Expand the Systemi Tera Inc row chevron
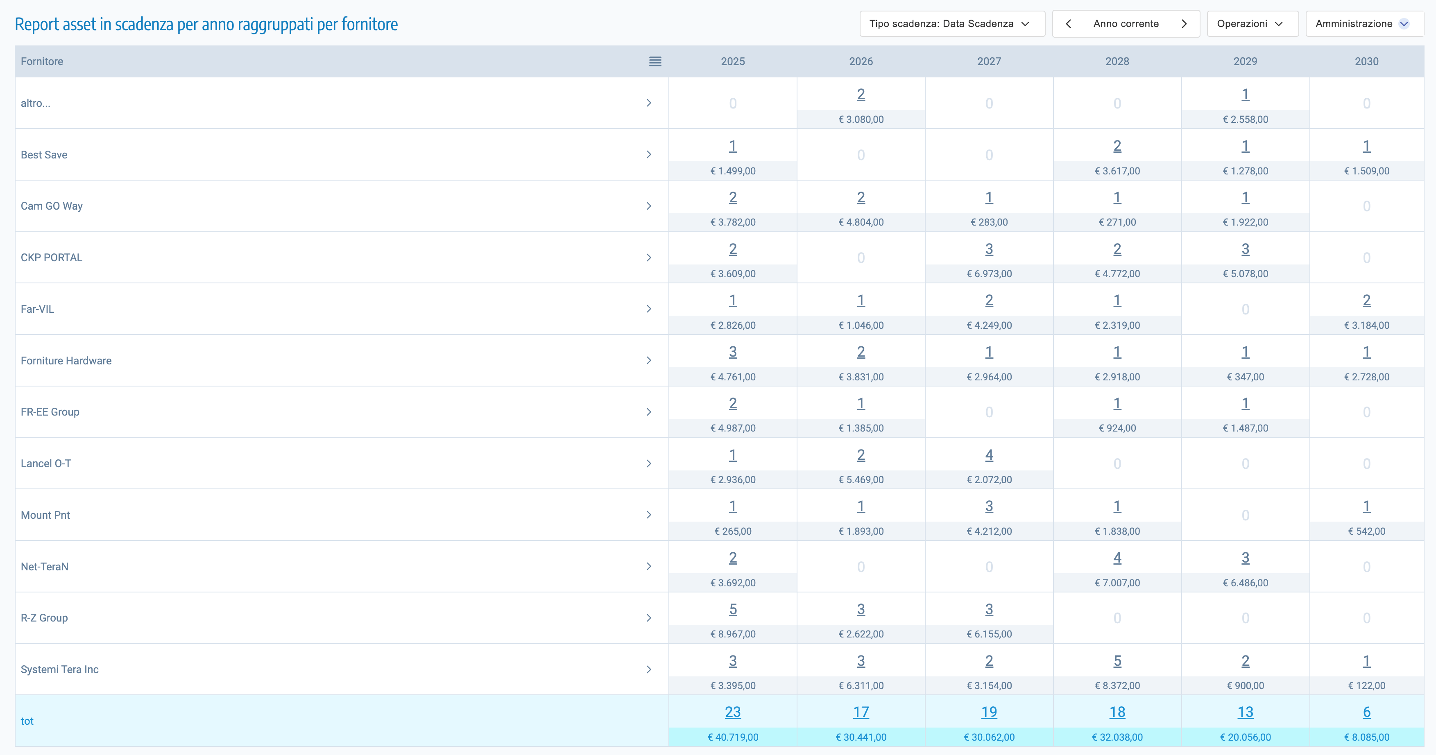The height and width of the screenshot is (755, 1436). 649,669
